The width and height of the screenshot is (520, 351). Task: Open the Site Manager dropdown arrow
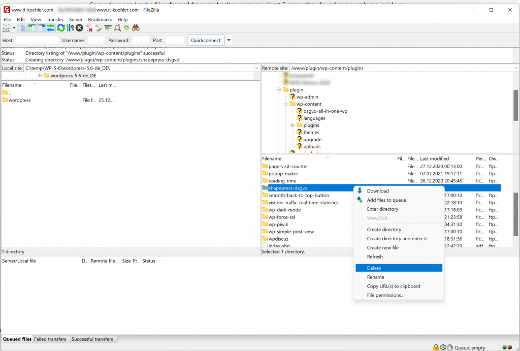click(x=14, y=28)
